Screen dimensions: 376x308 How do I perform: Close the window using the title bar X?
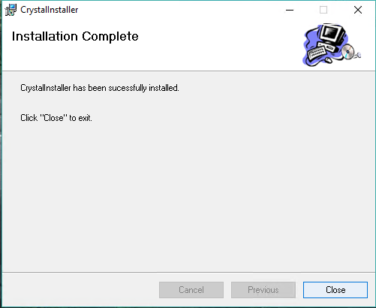tap(358, 10)
